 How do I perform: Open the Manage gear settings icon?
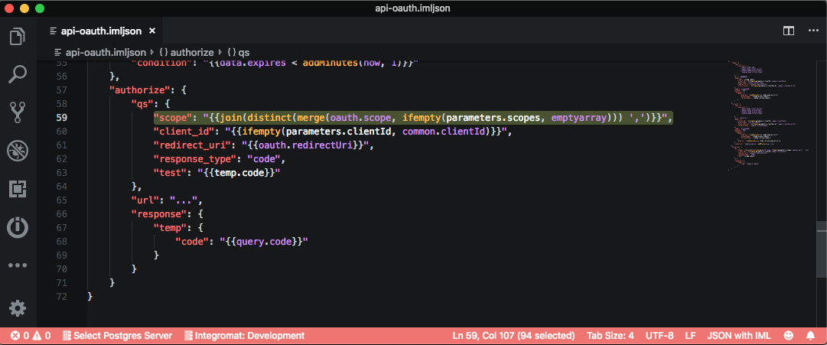pos(18,308)
